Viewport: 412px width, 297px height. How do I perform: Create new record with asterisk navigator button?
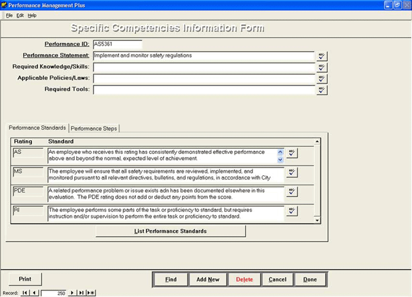pyautogui.click(x=90, y=293)
